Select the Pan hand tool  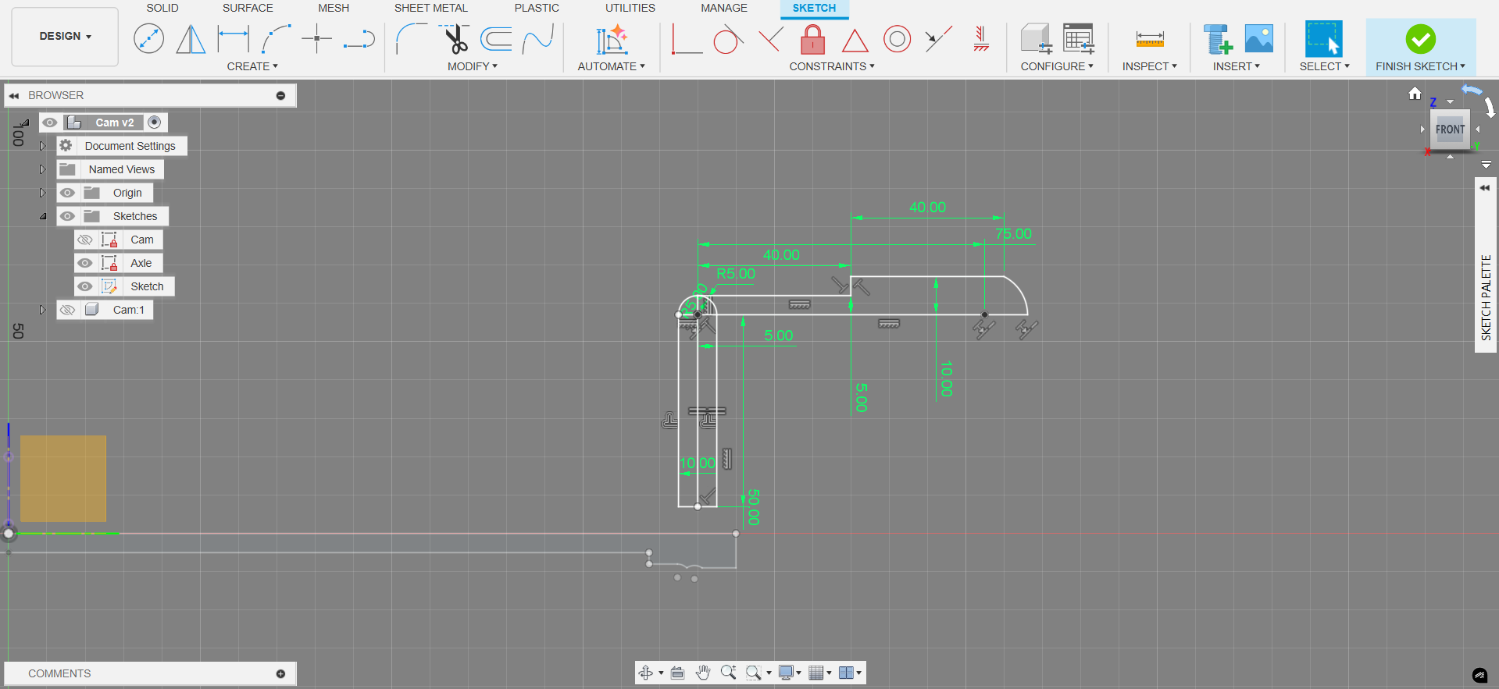coord(703,673)
